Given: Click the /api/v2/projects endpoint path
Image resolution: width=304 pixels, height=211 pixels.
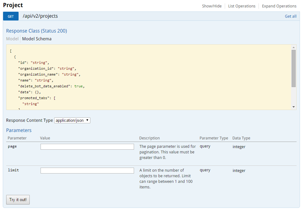Looking at the screenshot, I should (x=40, y=16).
